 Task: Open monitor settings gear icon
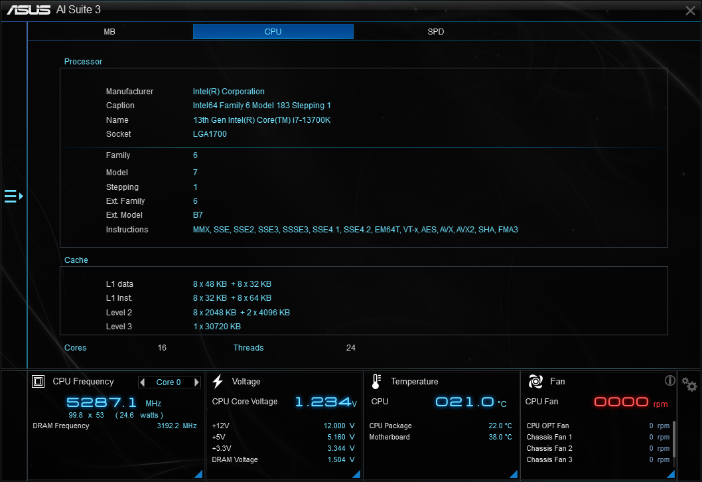[689, 384]
